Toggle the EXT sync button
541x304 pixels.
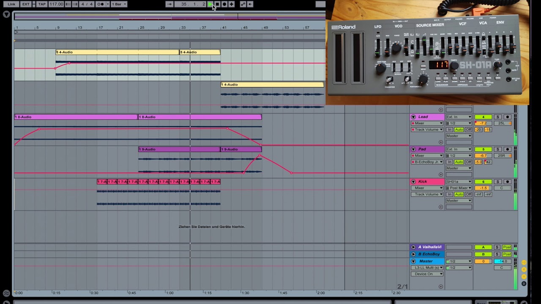click(26, 4)
